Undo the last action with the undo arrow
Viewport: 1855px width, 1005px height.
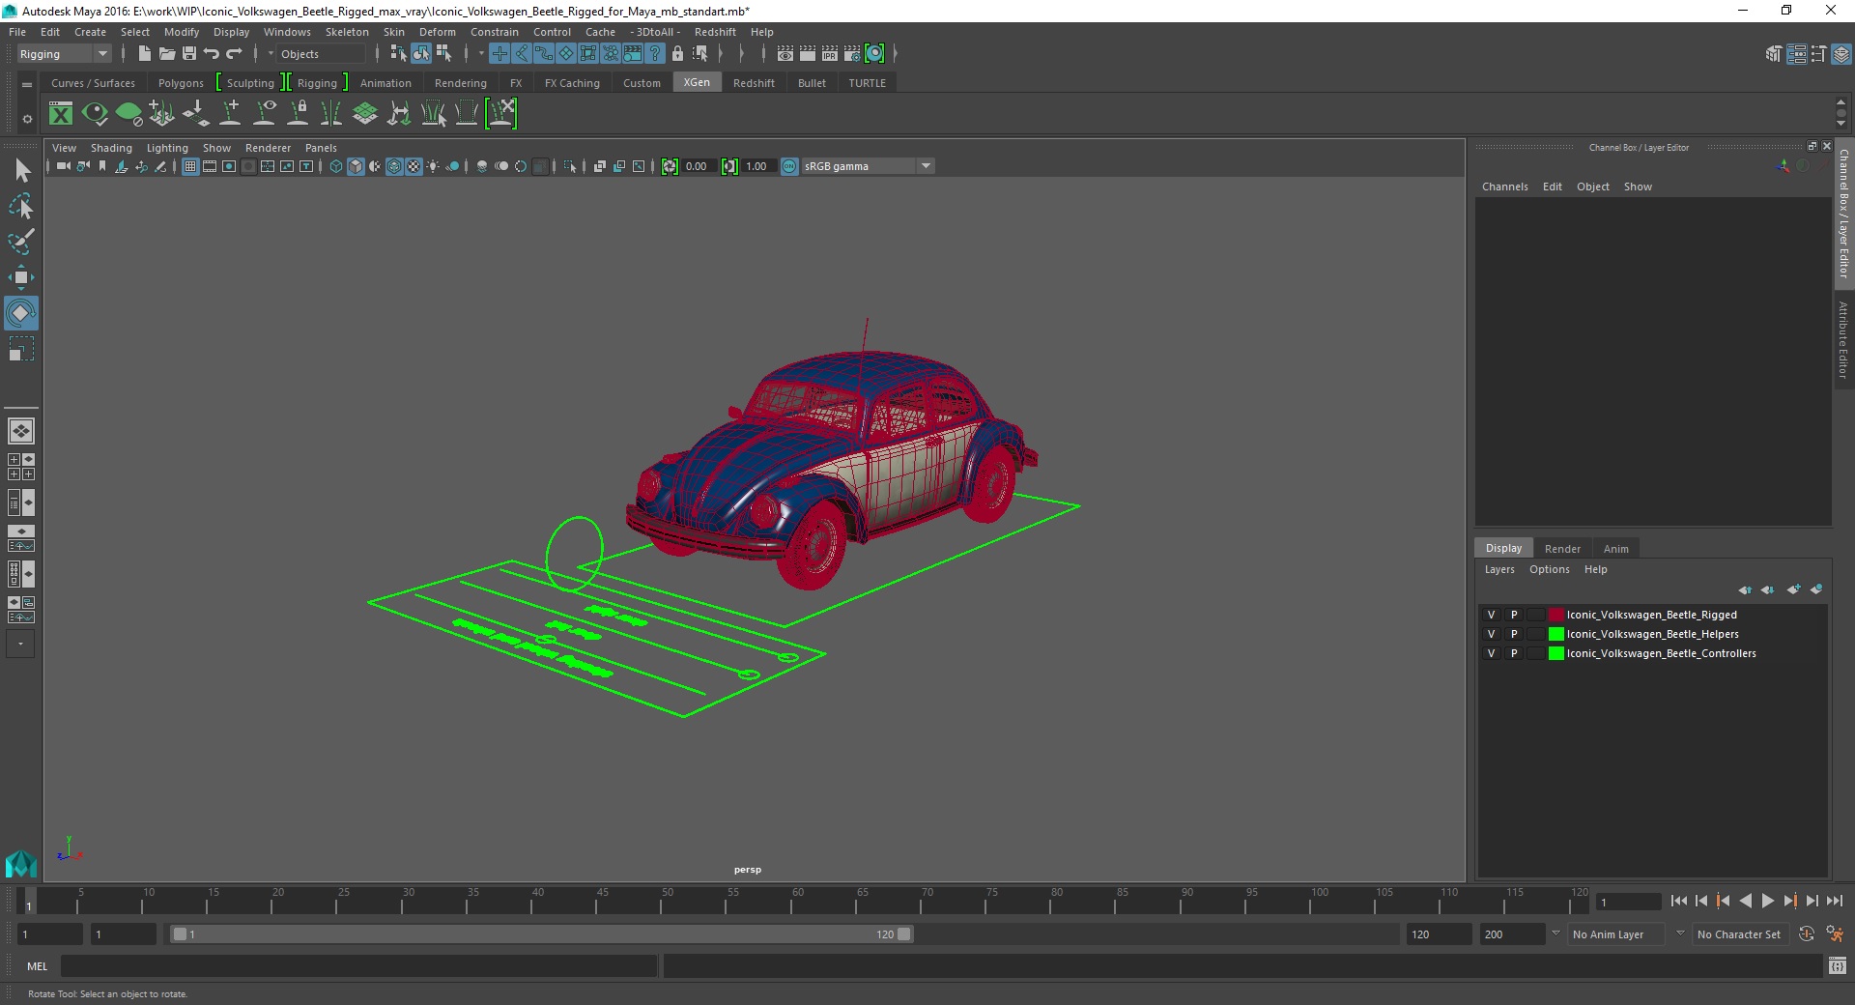tap(212, 54)
